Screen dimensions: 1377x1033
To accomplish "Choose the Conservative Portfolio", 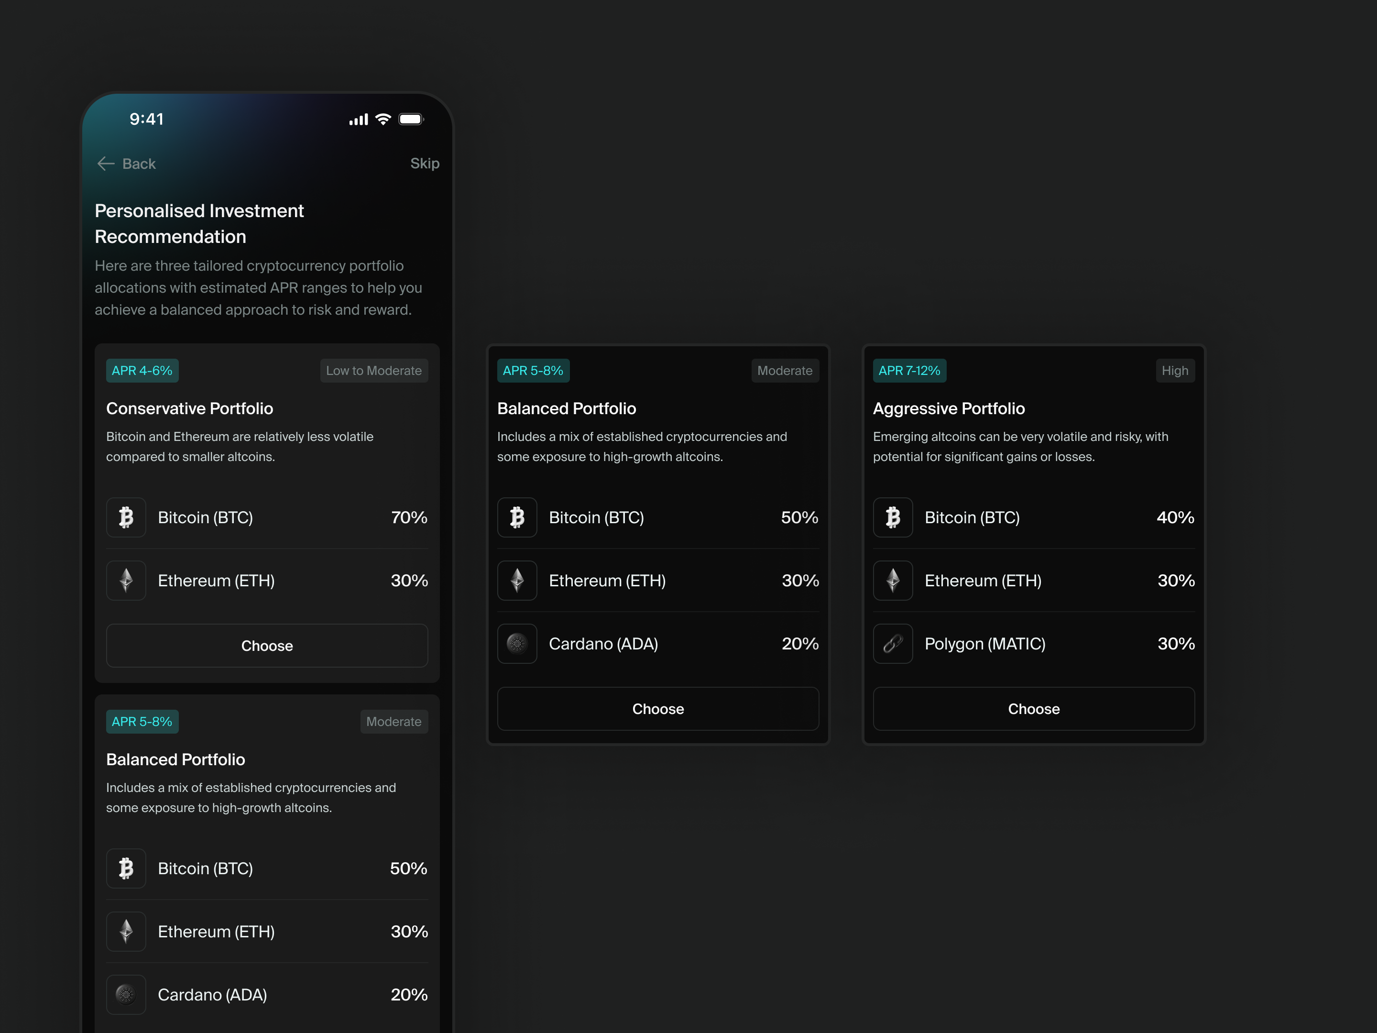I will (x=267, y=646).
